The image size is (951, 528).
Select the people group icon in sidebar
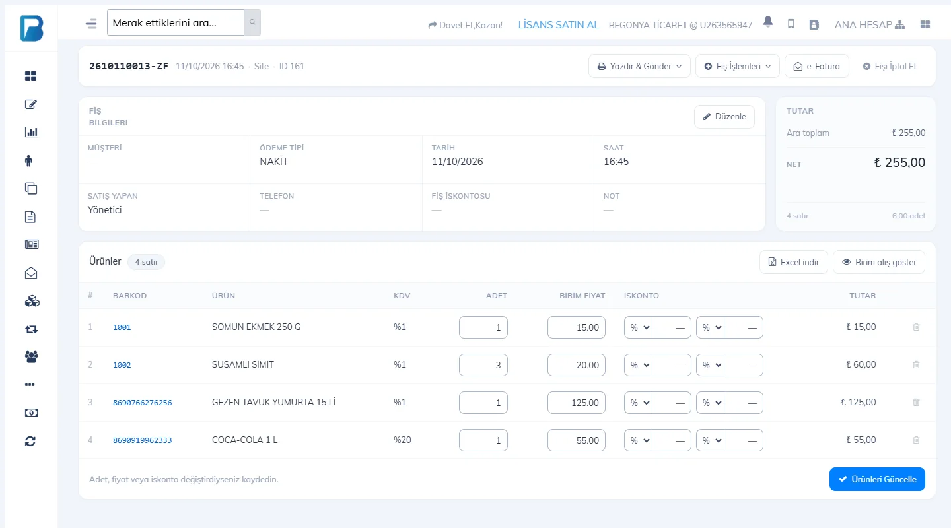click(31, 356)
